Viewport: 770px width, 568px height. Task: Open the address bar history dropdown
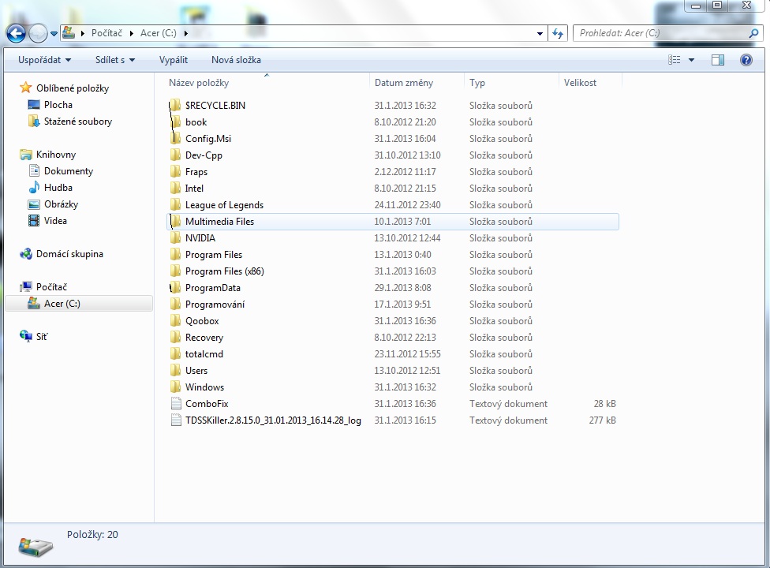coord(540,33)
